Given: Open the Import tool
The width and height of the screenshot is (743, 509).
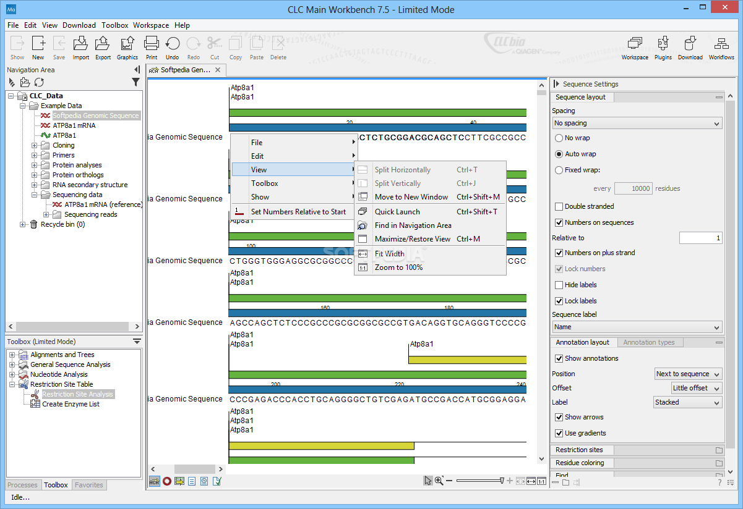Looking at the screenshot, I should click(x=81, y=48).
